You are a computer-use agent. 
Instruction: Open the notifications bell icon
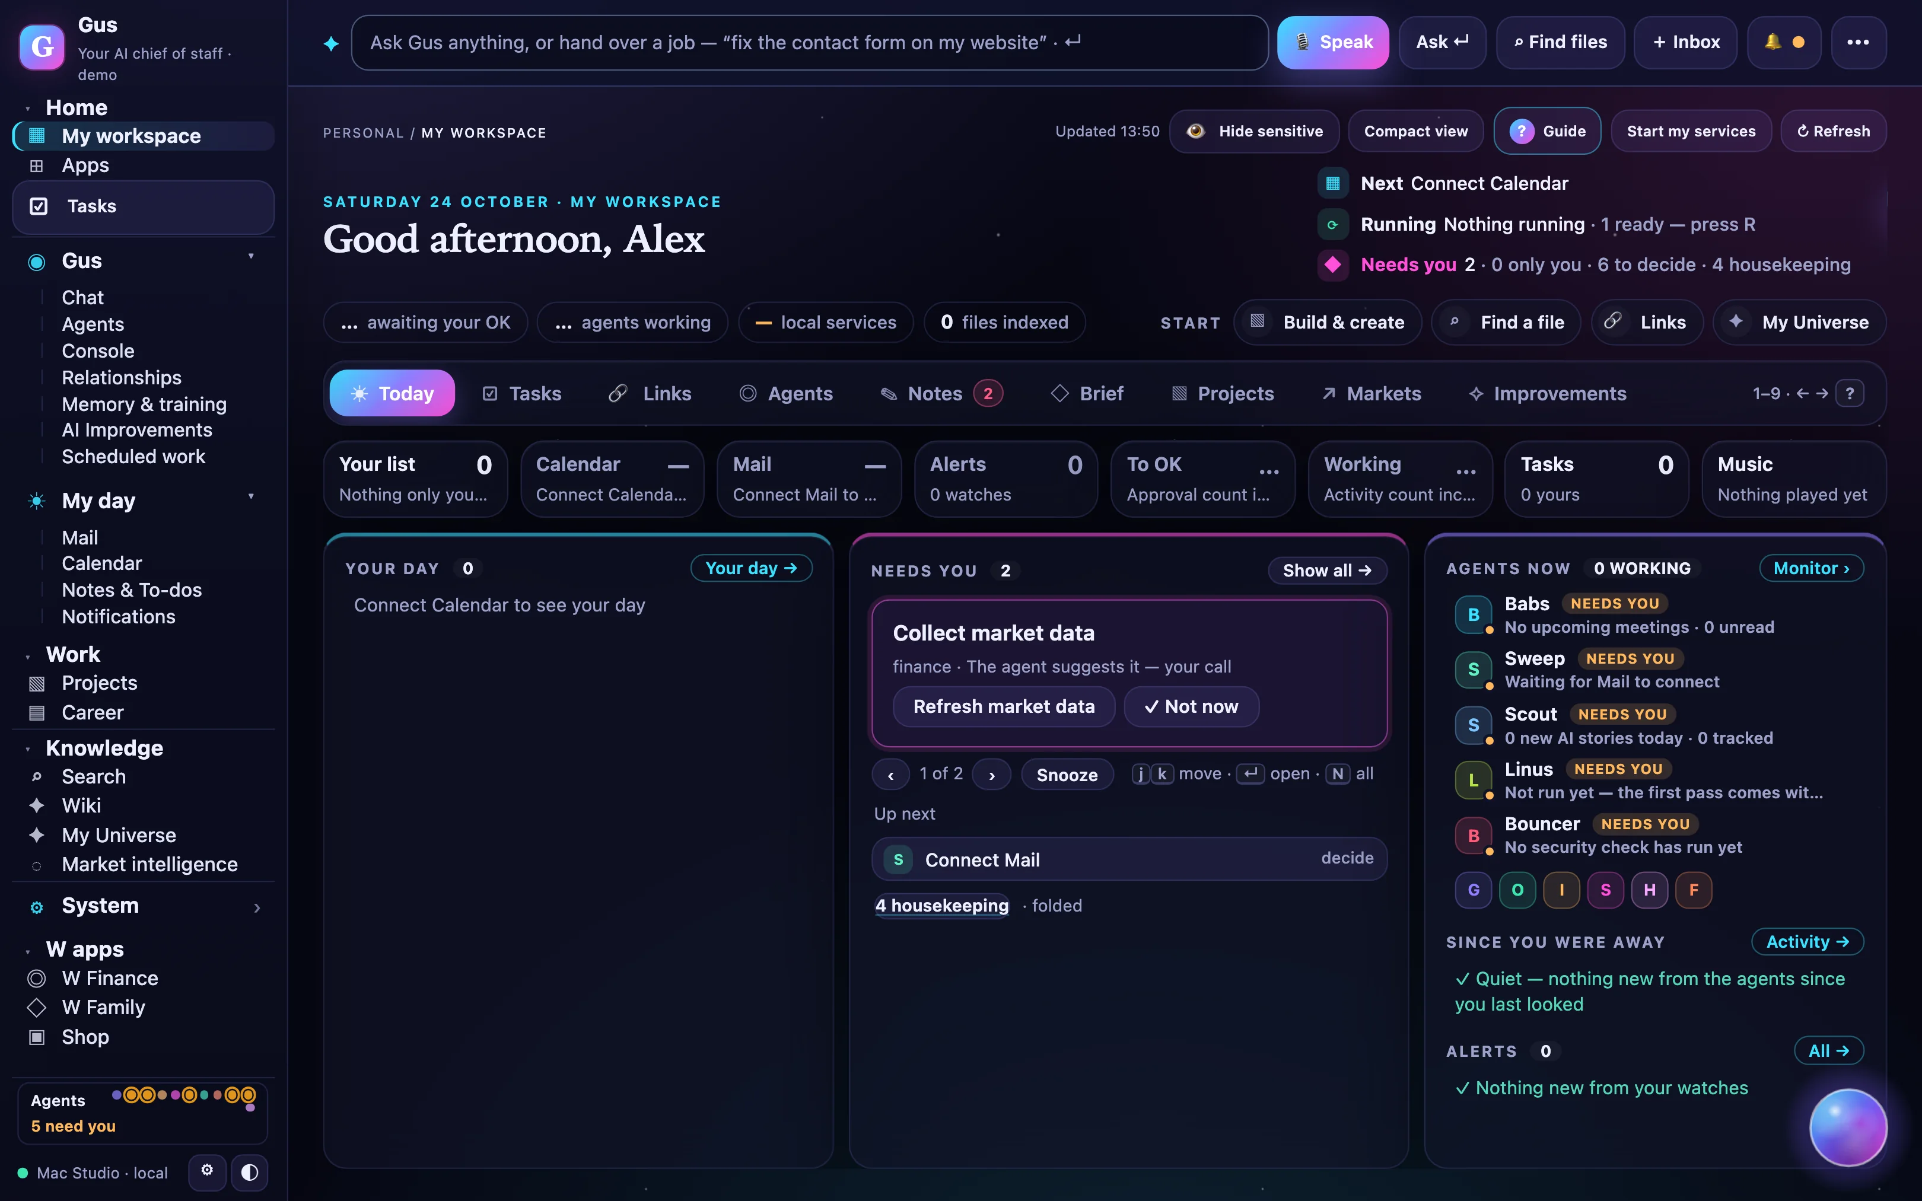tap(1784, 42)
